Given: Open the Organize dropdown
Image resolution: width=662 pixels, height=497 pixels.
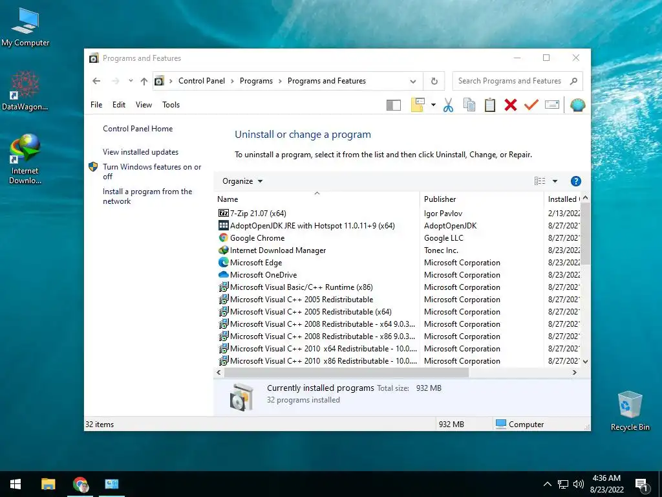Looking at the screenshot, I should (242, 181).
